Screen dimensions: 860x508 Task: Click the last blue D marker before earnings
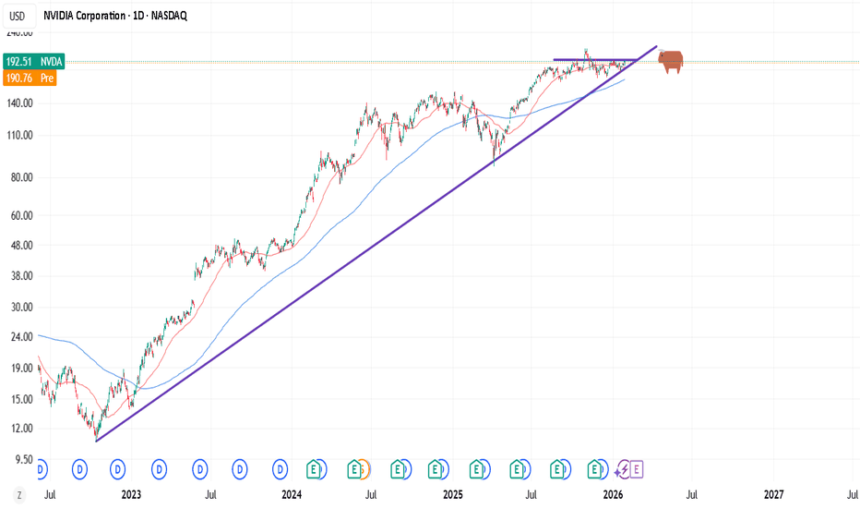coord(279,469)
